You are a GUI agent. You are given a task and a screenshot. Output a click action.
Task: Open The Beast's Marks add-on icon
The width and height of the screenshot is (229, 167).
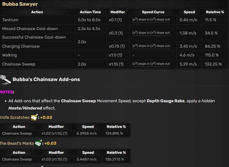coord(39,143)
